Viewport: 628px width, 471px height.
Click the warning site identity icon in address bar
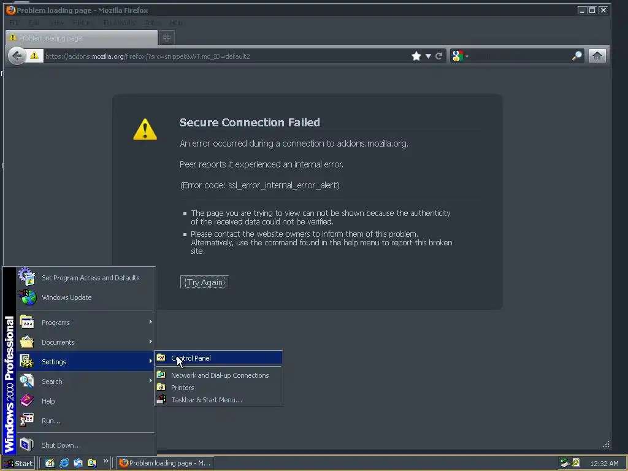tap(34, 56)
